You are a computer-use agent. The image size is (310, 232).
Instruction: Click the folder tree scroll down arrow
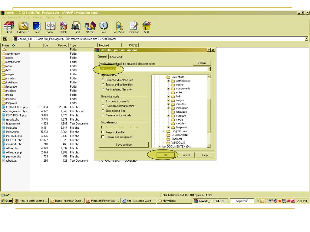point(209,146)
